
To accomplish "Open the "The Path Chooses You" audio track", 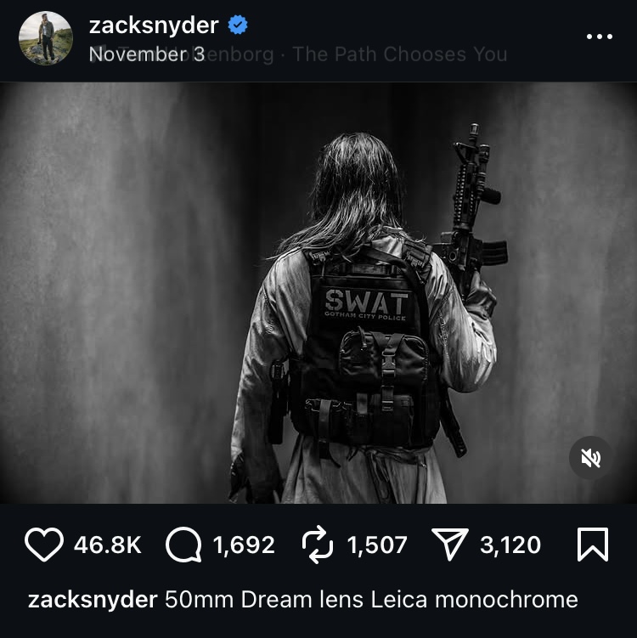I will 400,54.
